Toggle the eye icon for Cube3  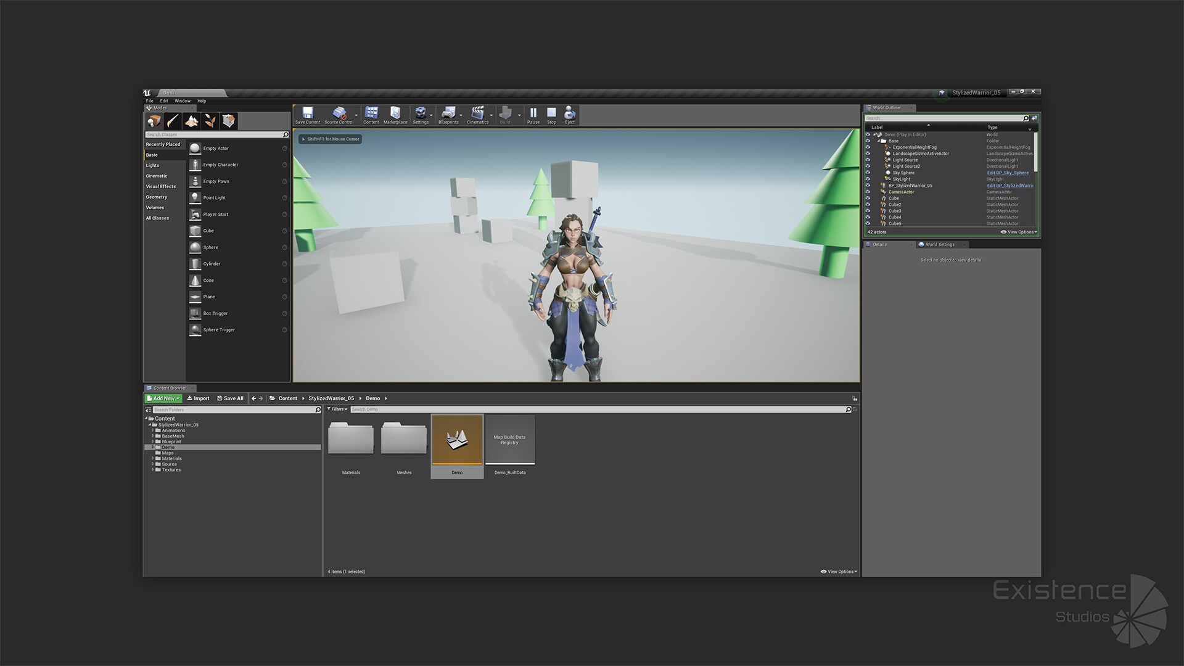[868, 211]
